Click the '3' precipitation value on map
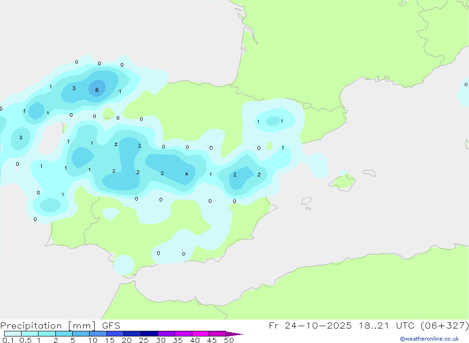The width and height of the screenshot is (469, 343). (x=74, y=88)
